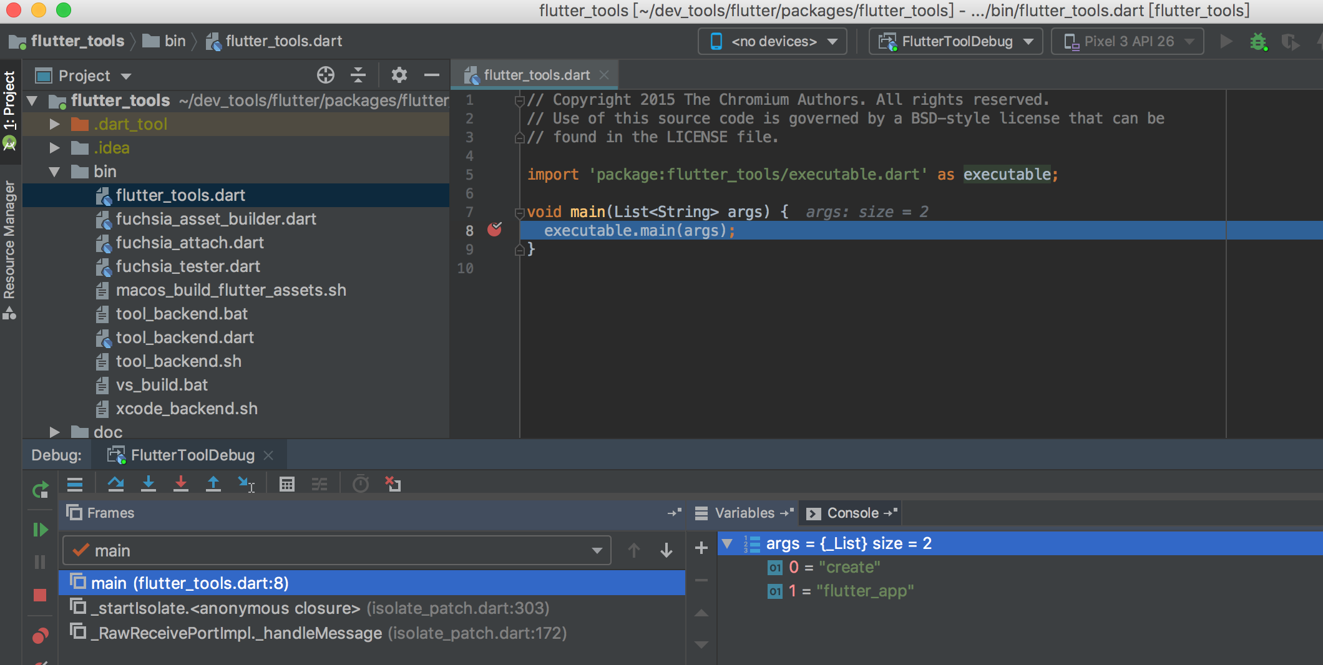
Task: Click the restore-layout arrow beside the Console tab
Action: pos(891,513)
